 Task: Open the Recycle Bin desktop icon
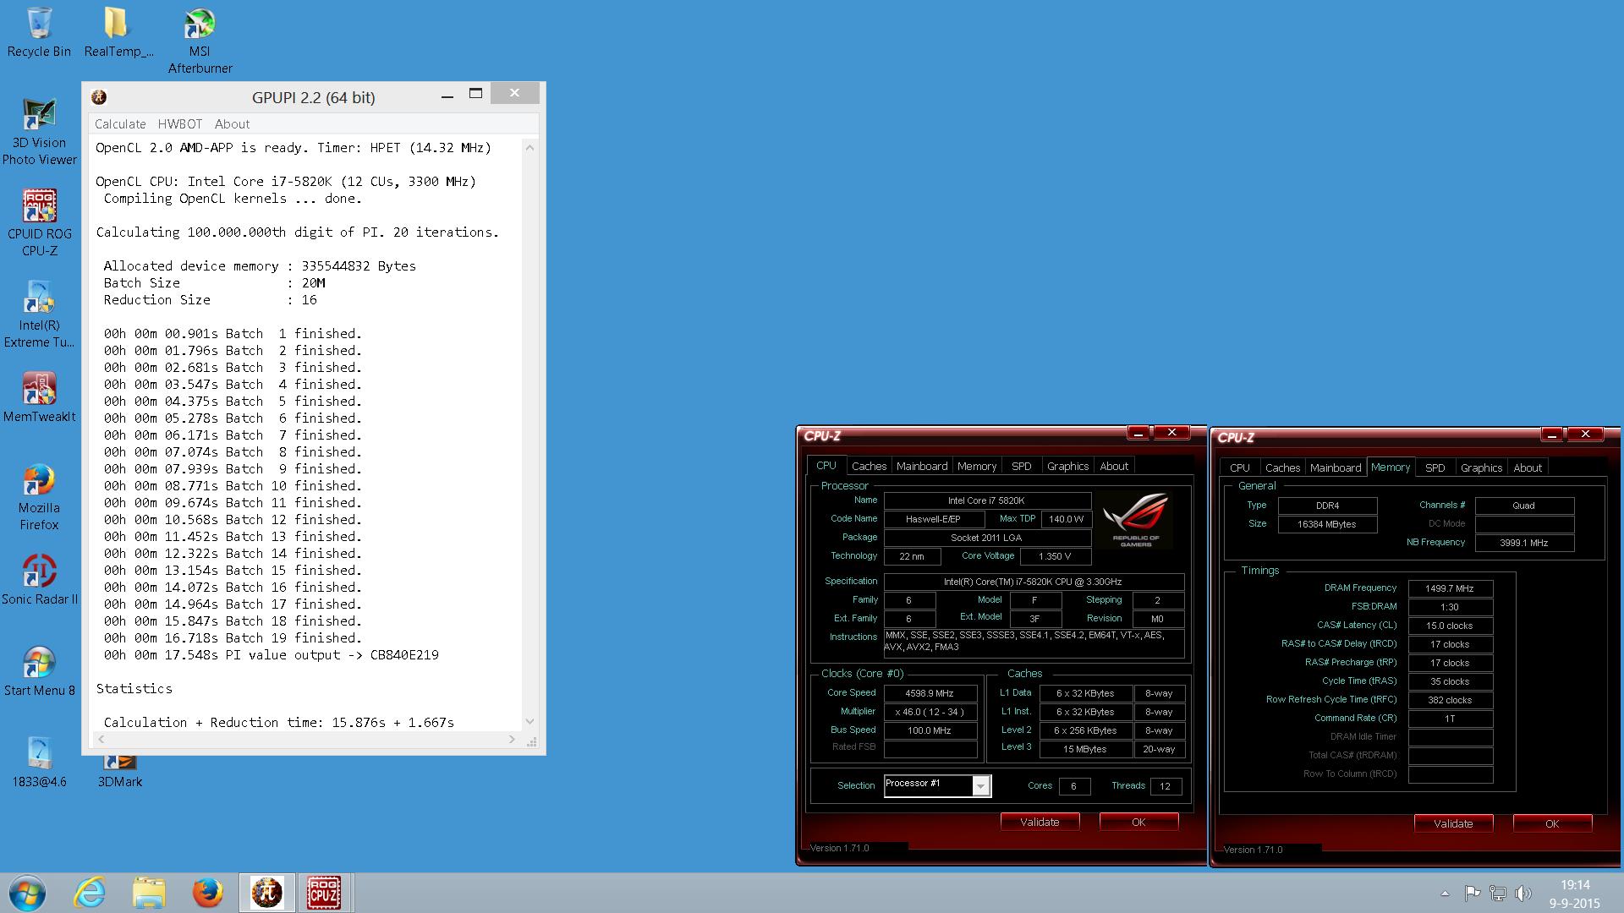(39, 32)
